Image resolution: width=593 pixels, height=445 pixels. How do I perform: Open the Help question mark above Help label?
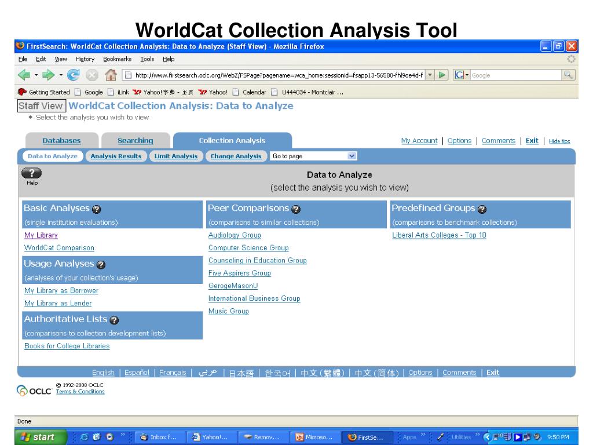click(32, 173)
